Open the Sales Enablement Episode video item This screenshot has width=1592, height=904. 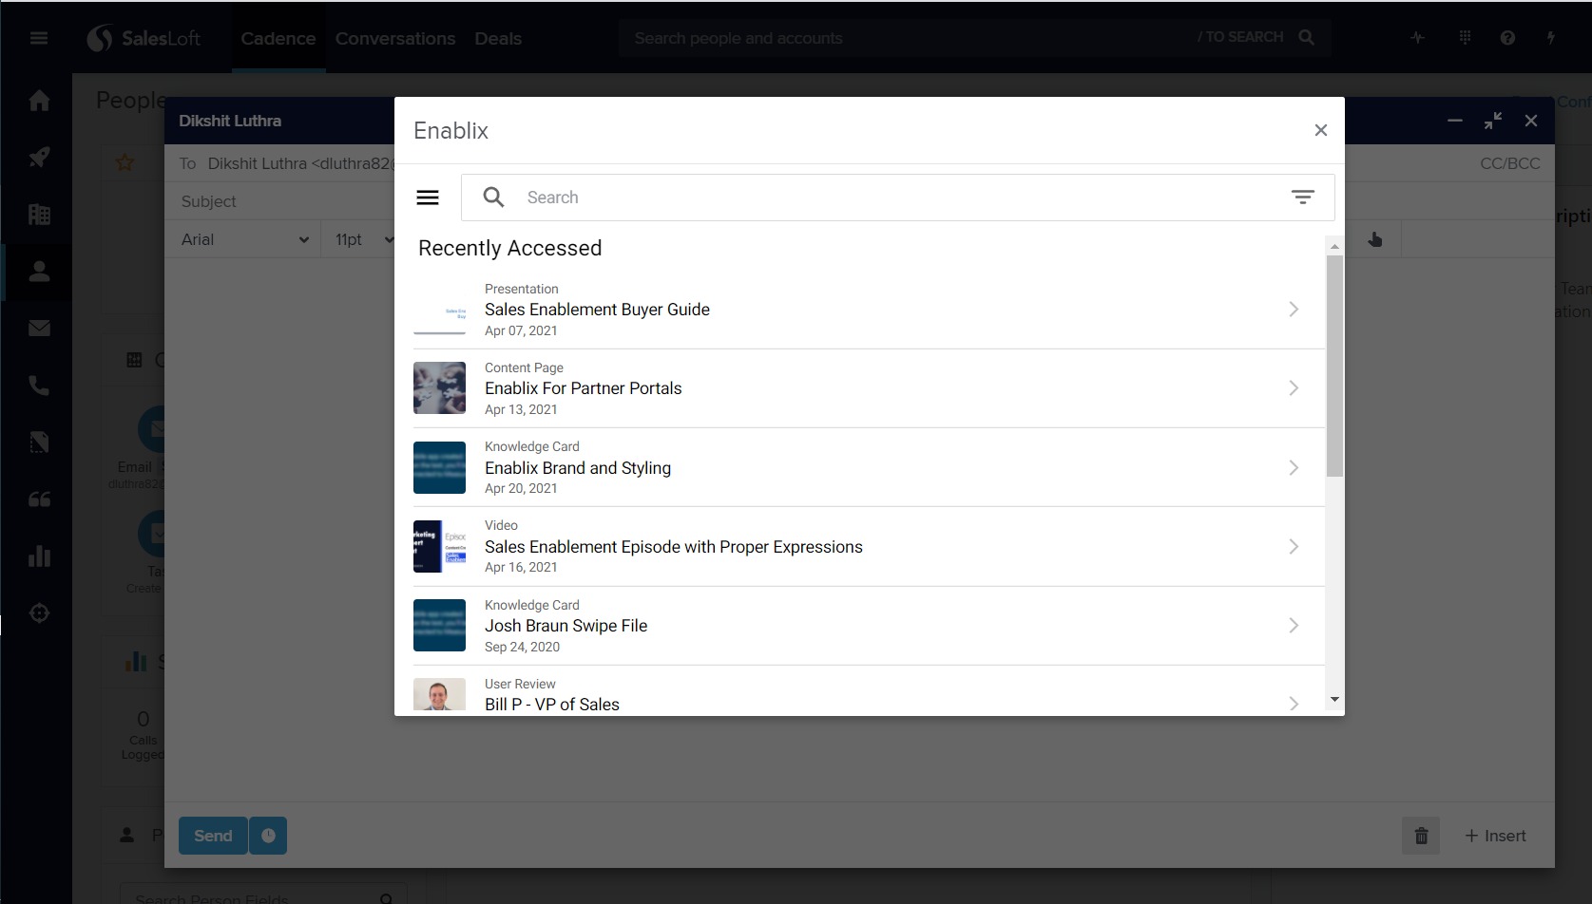click(x=673, y=547)
